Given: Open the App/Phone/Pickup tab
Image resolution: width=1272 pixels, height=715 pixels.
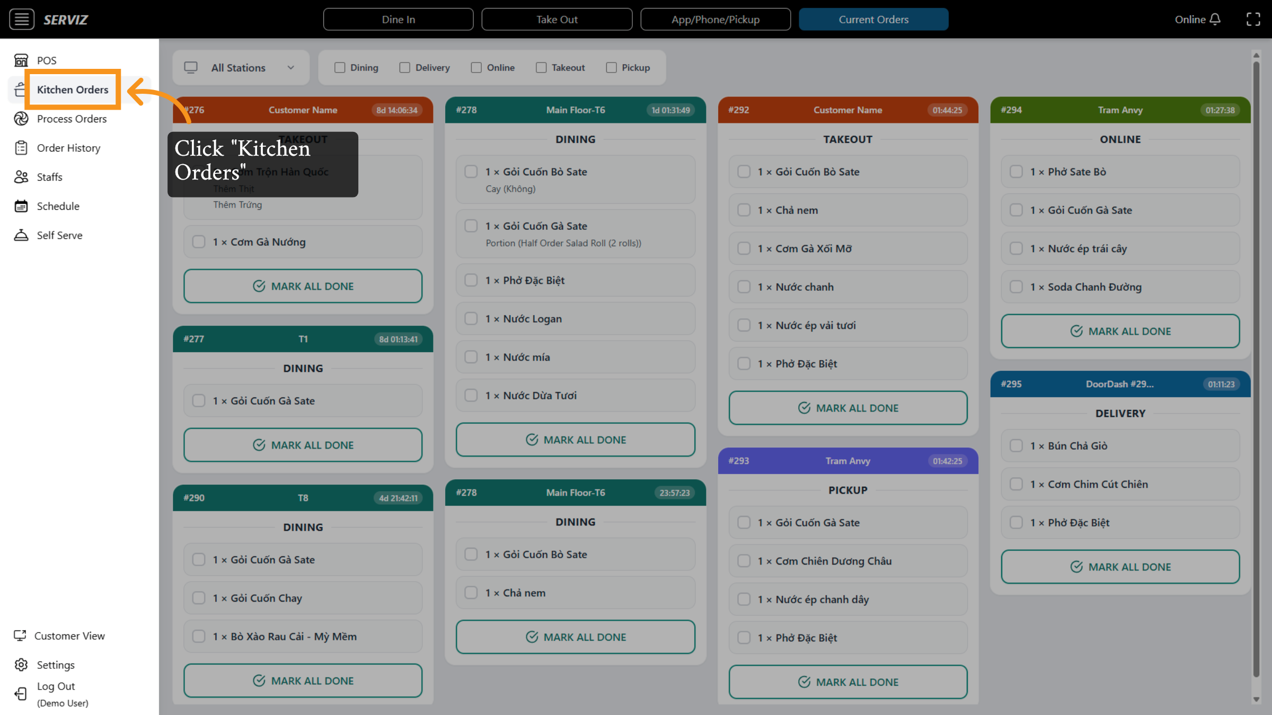Looking at the screenshot, I should [715, 20].
